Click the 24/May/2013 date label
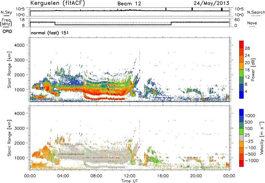Viewport: 265px width, 183px height. point(211,3)
